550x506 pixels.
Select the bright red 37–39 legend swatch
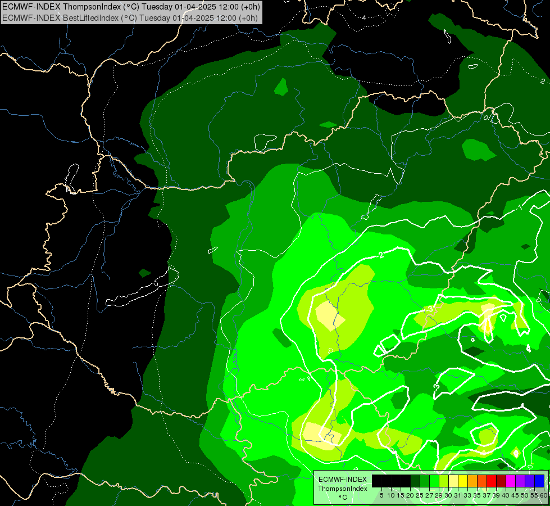(x=492, y=481)
